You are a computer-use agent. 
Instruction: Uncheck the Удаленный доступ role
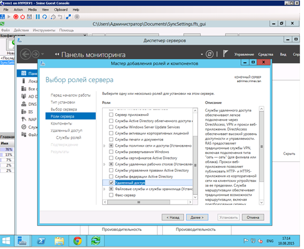[x=111, y=182]
